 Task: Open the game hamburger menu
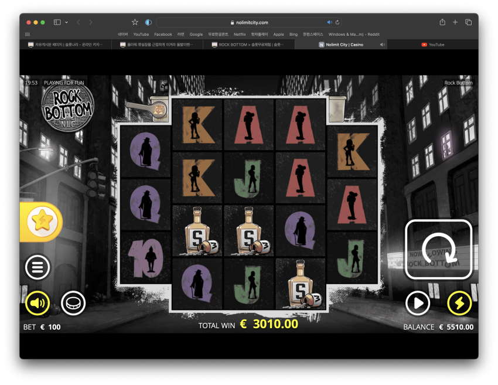tap(37, 267)
